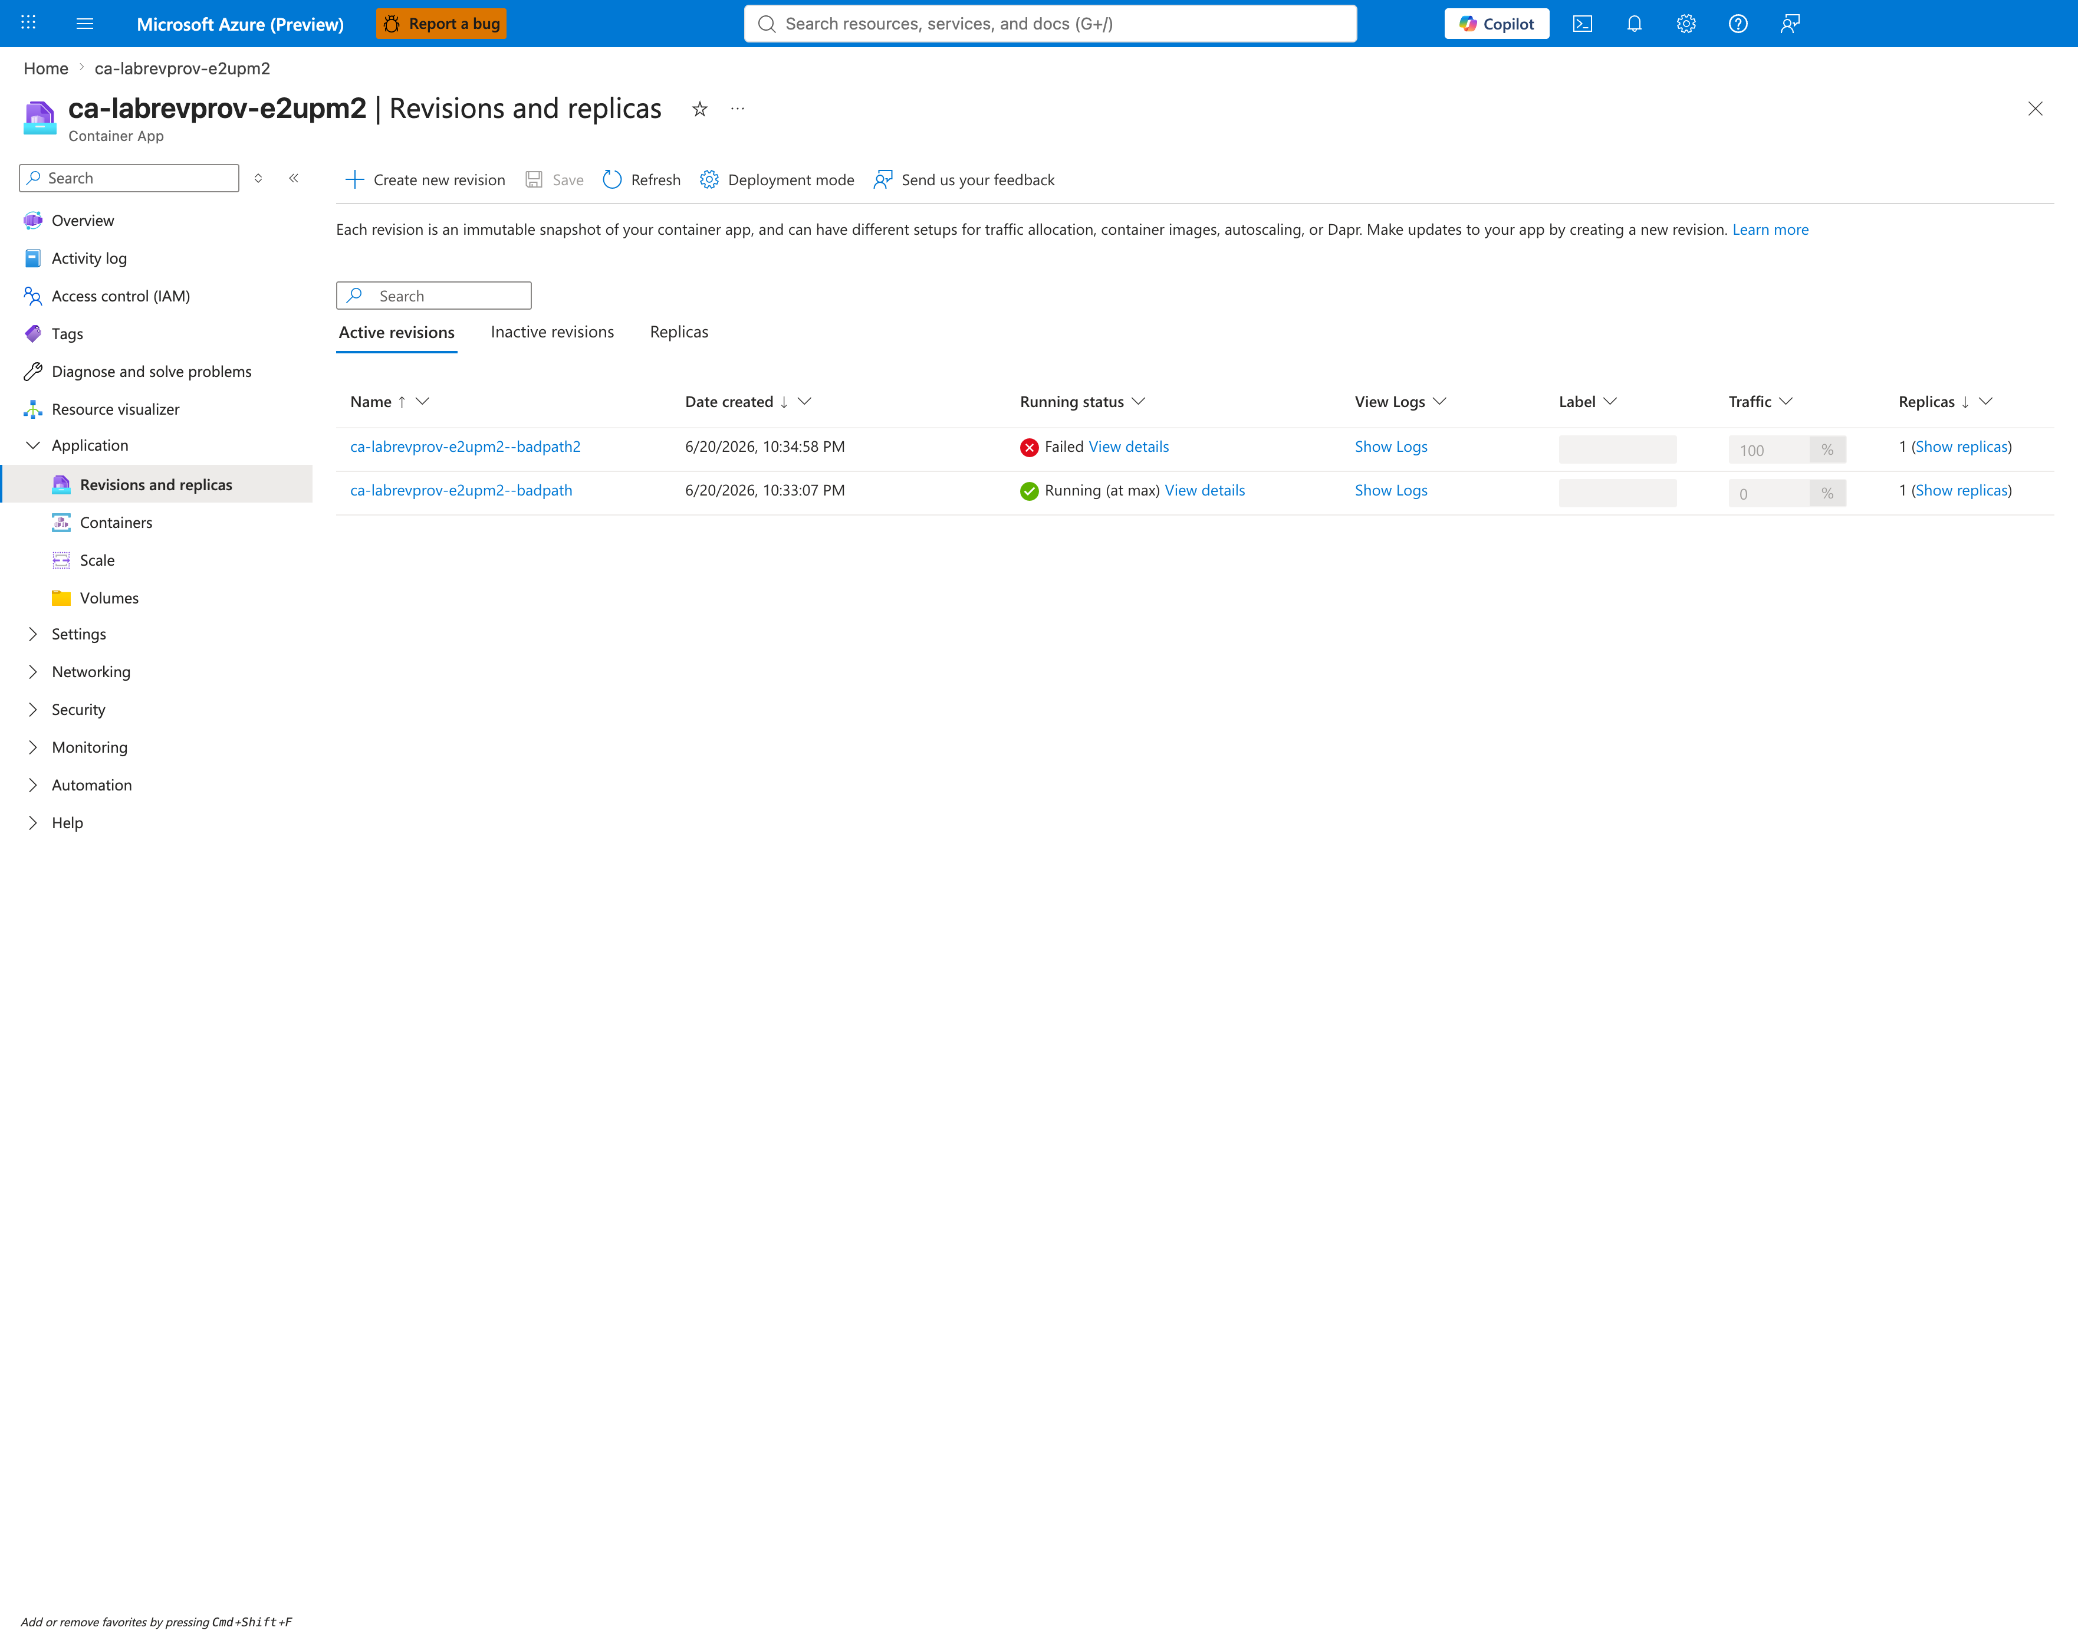
Task: Click the revisions Search field
Action: pyautogui.click(x=433, y=296)
